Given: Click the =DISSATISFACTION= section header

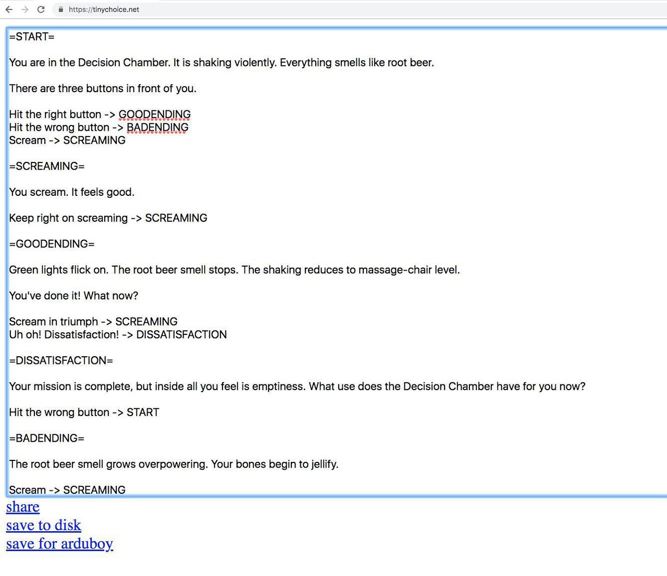Looking at the screenshot, I should [61, 360].
